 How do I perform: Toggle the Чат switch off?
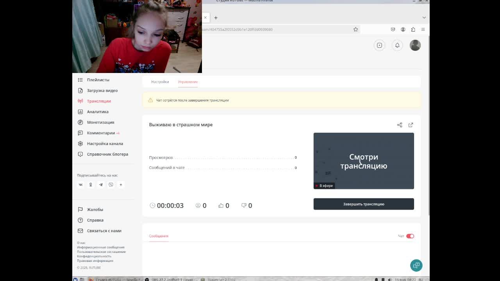coord(410,236)
